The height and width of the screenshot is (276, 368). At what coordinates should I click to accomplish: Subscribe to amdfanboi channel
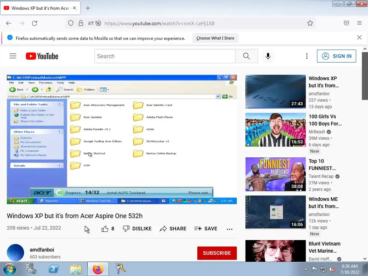click(x=217, y=253)
